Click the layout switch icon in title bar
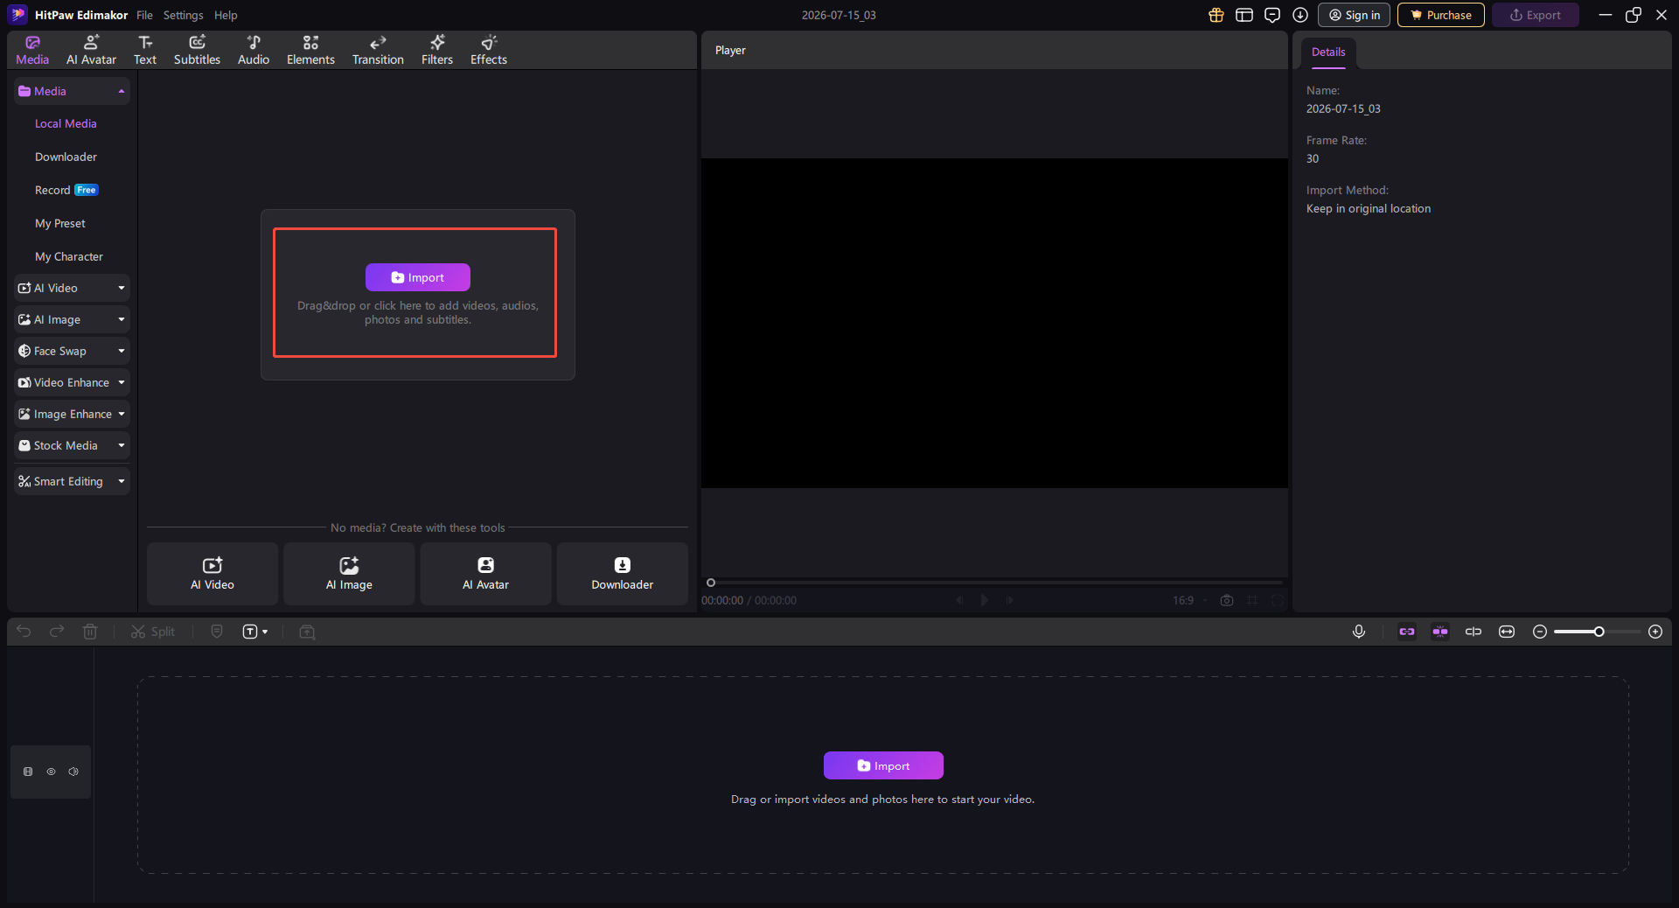Screen dimensions: 1679x908 coord(1244,15)
